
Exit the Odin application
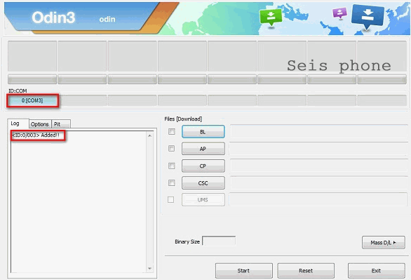pyautogui.click(x=377, y=271)
